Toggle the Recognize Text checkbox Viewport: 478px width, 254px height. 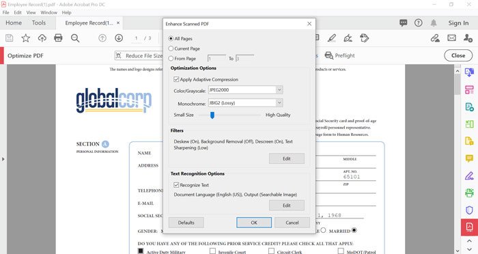click(176, 185)
